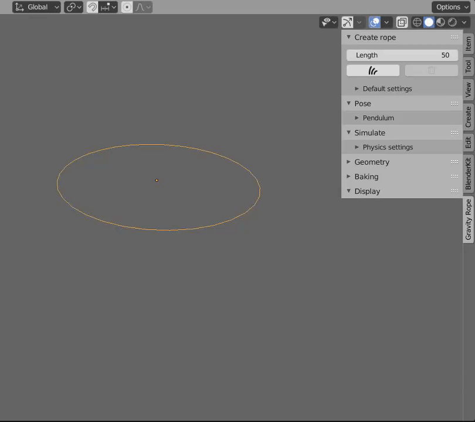The height and width of the screenshot is (422, 475).
Task: Click the Length value field
Action: 402,55
